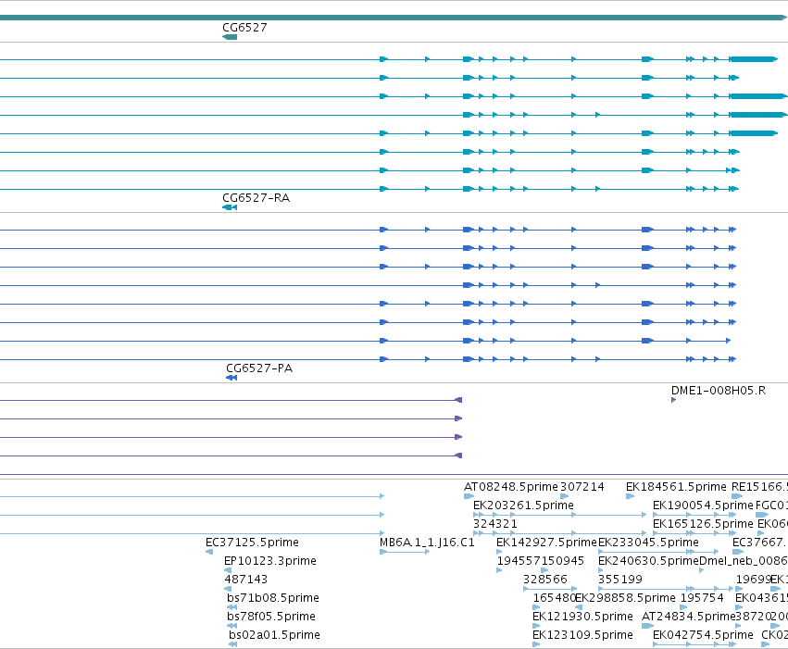Select the purple arrowhead under DME1-008H05.R
Screen dimensions: 788x649
pos(673,400)
